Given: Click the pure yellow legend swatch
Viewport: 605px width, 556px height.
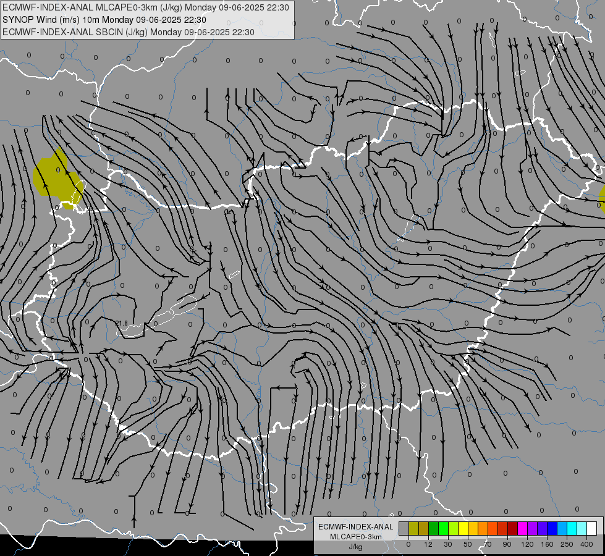Looking at the screenshot, I should (x=463, y=528).
